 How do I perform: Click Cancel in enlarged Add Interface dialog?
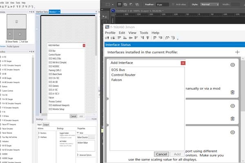pos(161,154)
